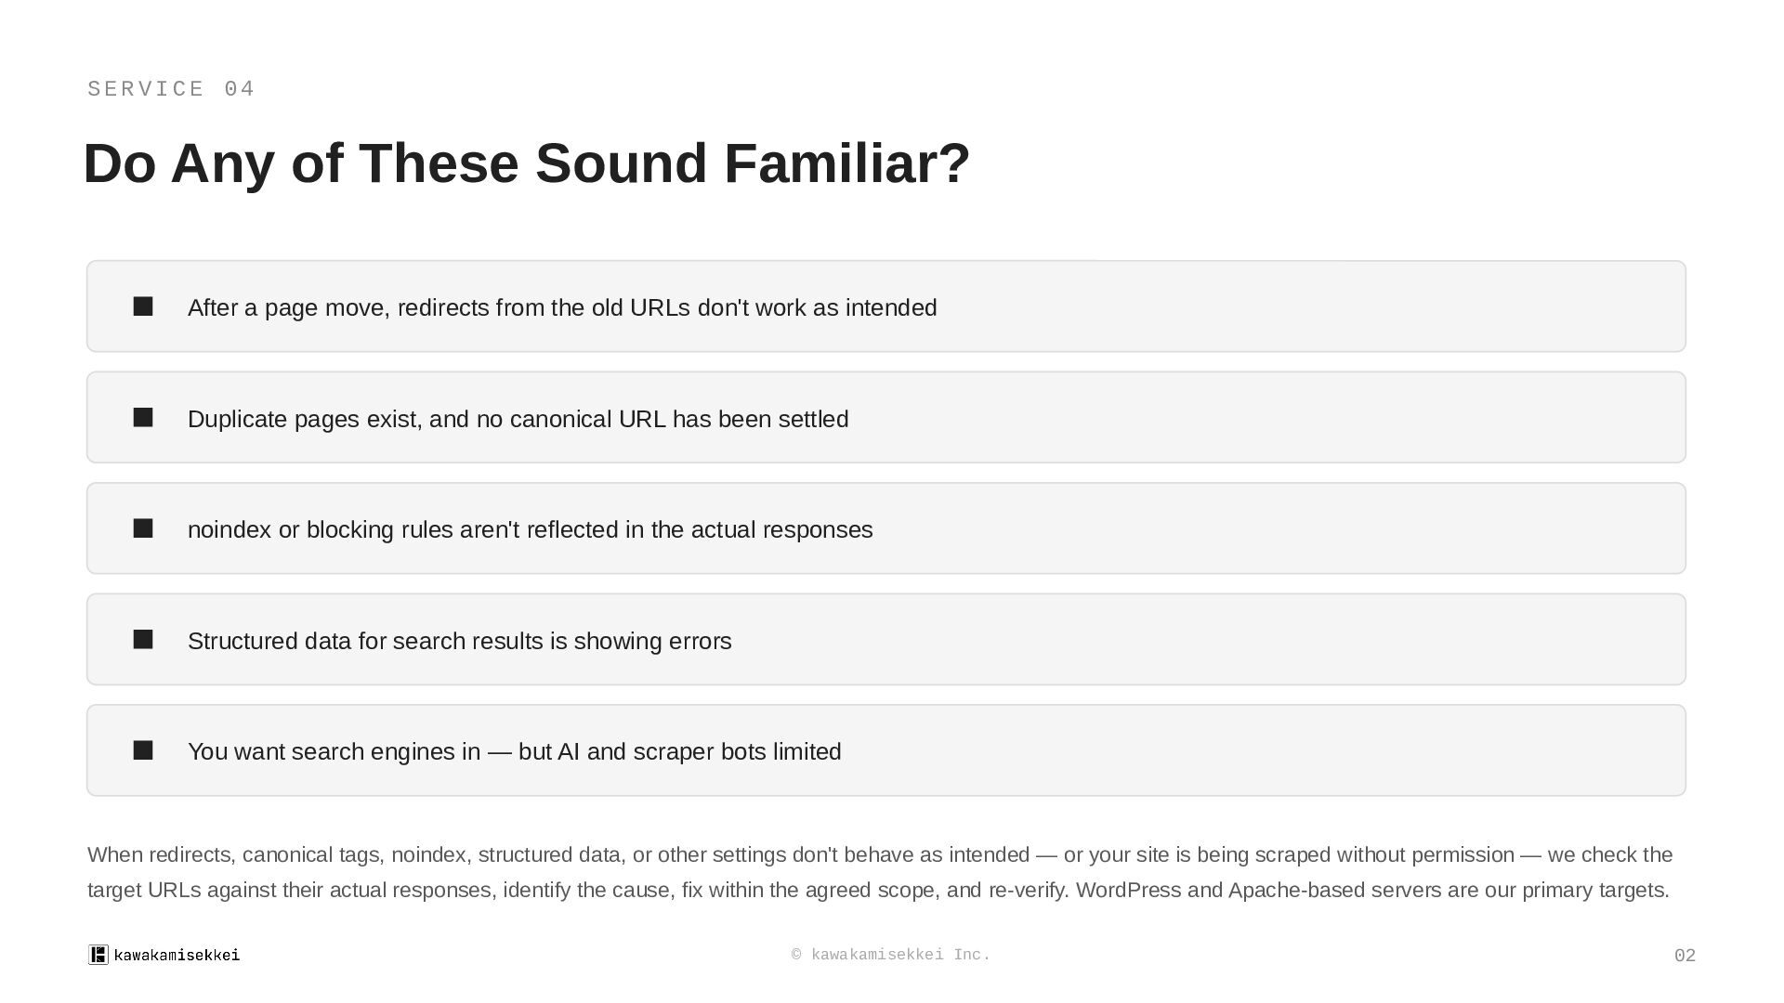Select the square bullet beside search engines item
Image resolution: width=1784 pixels, height=1003 pixels.
pos(143,750)
